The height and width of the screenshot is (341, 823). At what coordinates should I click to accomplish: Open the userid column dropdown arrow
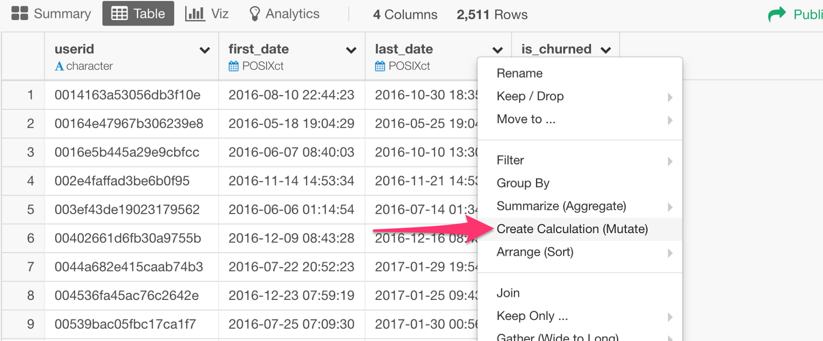205,50
